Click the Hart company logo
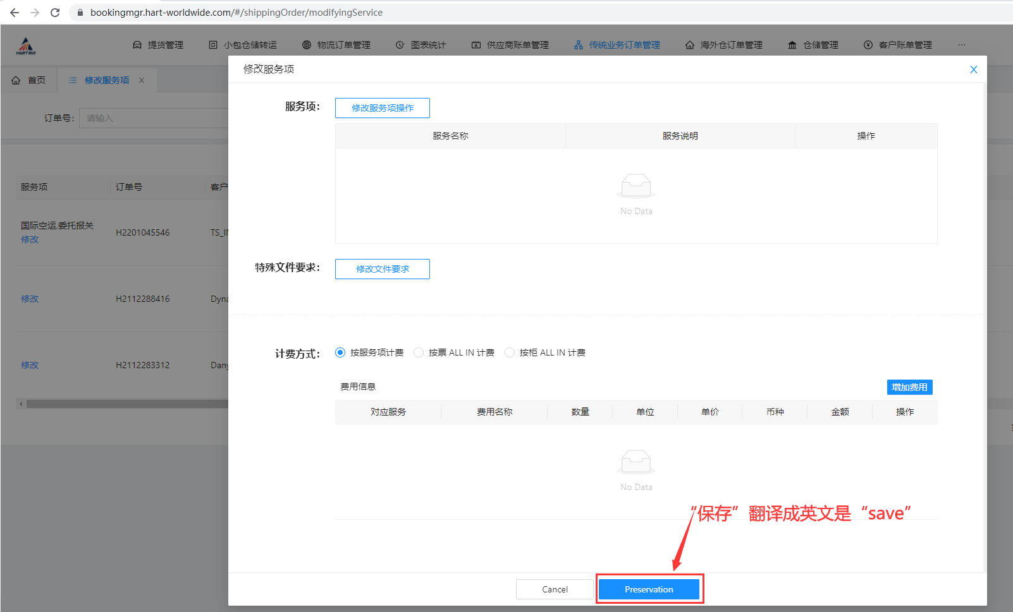 coord(26,45)
